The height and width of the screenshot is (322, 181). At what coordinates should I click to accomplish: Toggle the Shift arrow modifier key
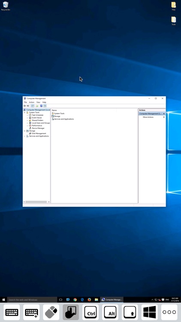130,313
